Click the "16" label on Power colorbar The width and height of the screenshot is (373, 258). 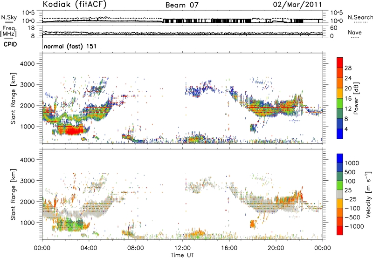pyautogui.click(x=348, y=98)
